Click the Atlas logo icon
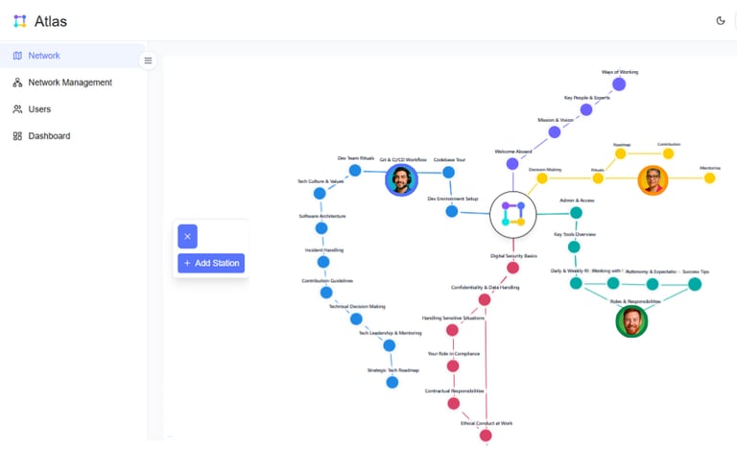This screenshot has width=737, height=470. pos(20,21)
